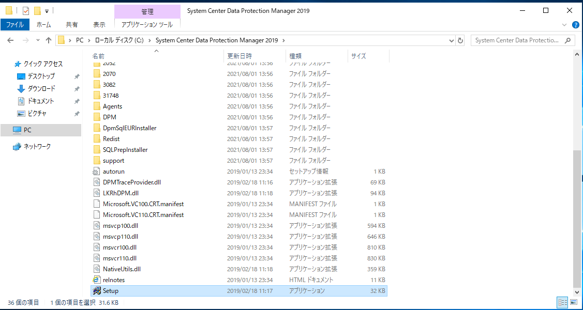Select the NativeUtils.dll file icon
583x310 pixels.
97,269
